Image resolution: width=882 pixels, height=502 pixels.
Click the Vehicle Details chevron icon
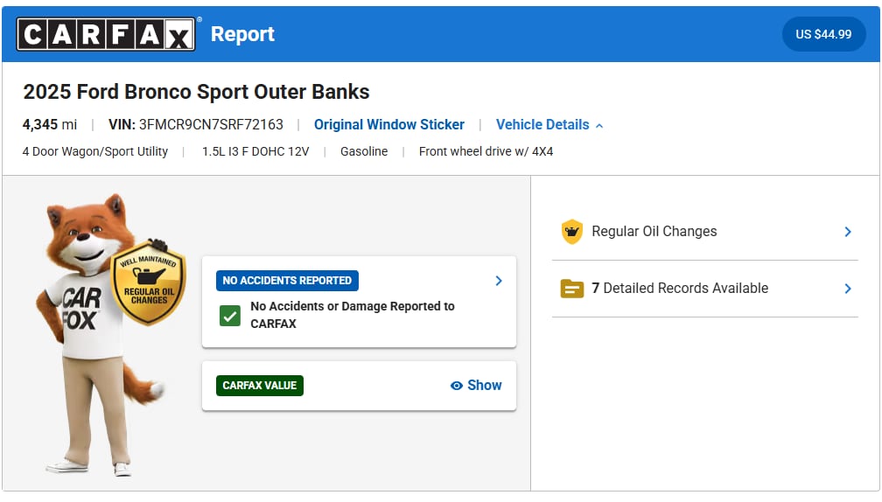coord(599,125)
